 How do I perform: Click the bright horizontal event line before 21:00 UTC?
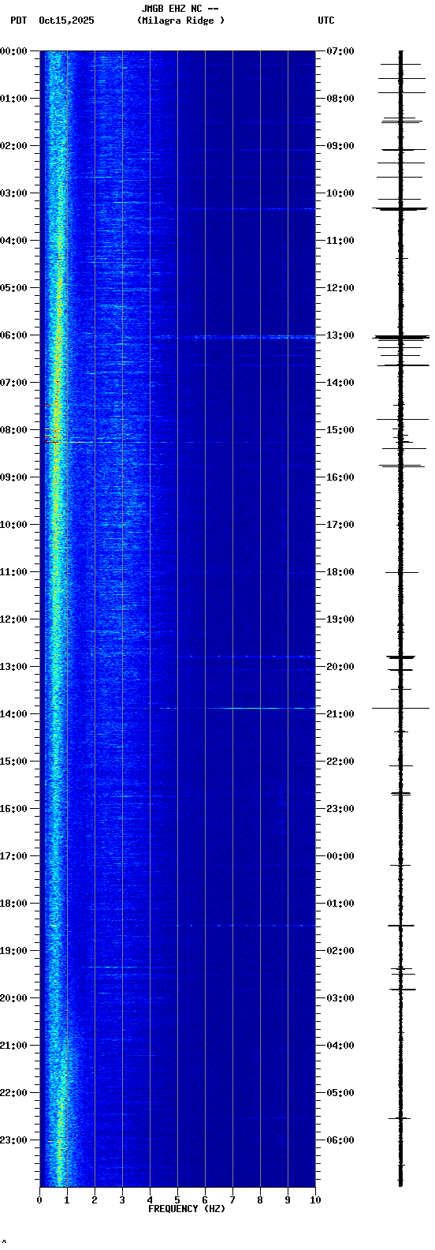236,708
